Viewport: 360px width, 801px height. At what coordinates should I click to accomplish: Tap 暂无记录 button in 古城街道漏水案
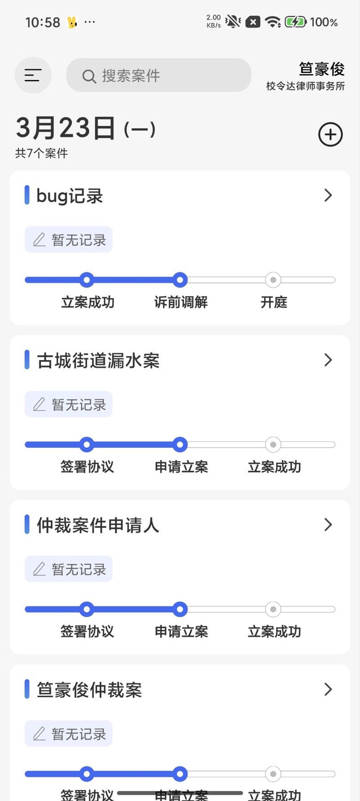69,405
